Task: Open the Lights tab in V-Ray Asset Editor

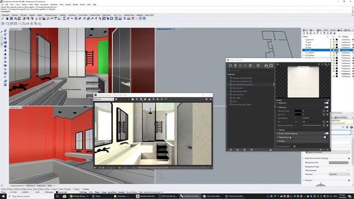Action: click(x=235, y=65)
